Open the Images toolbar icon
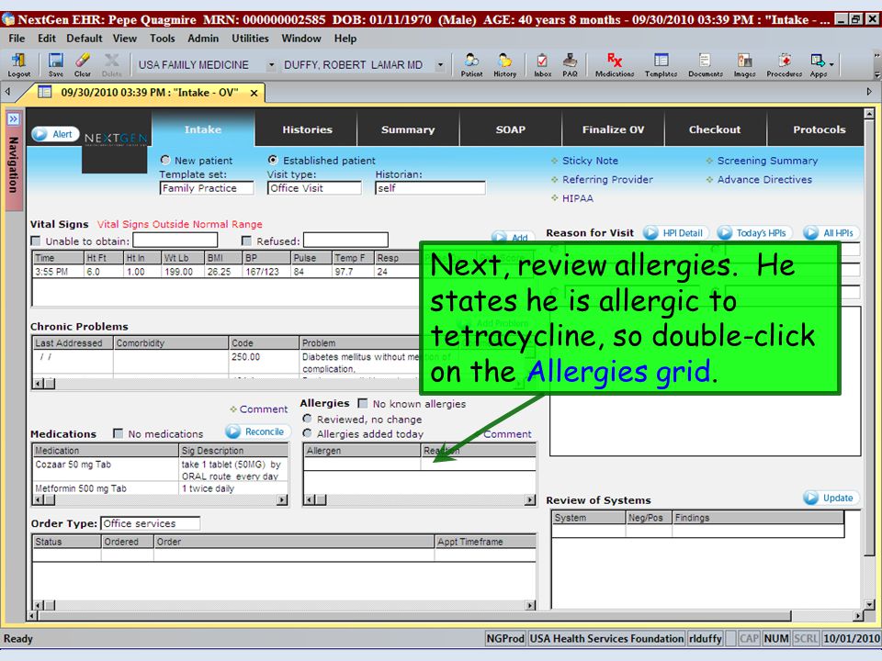882x661 pixels. coord(744,64)
